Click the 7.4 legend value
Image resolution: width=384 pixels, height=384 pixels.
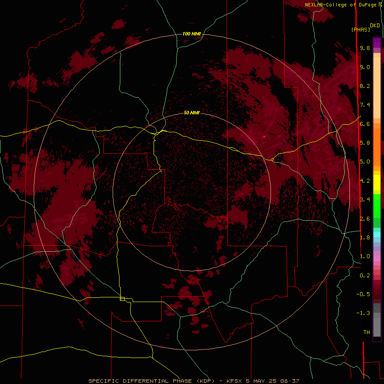[x=365, y=105]
